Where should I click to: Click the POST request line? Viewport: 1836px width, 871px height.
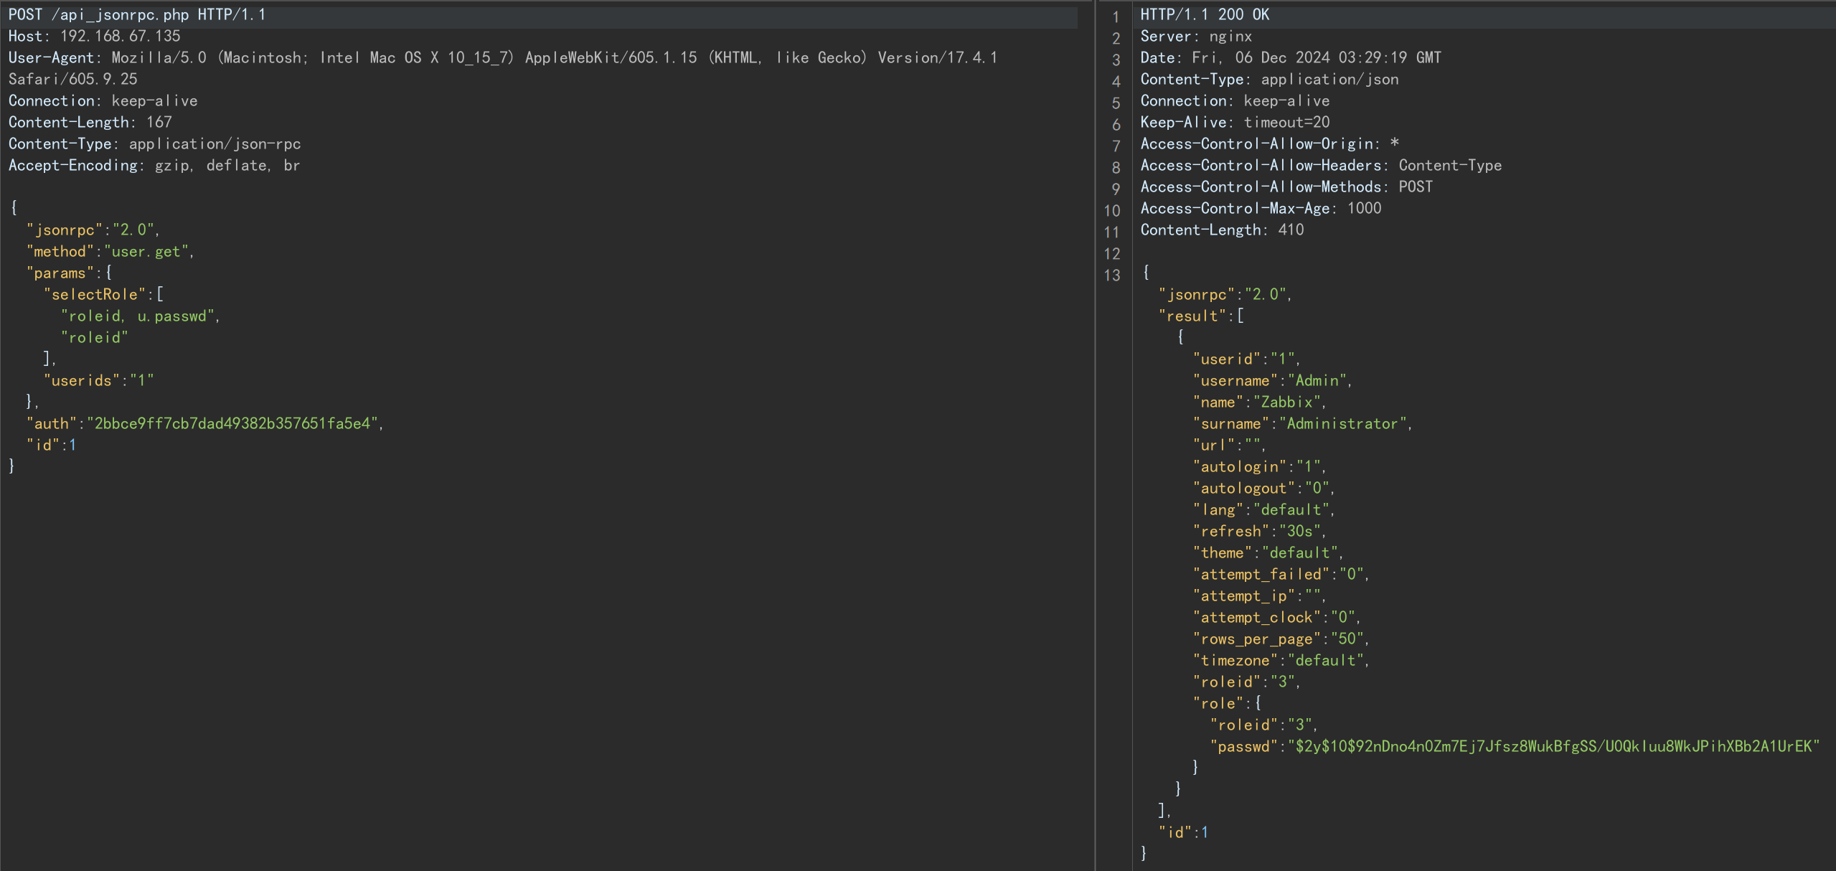[x=136, y=14]
